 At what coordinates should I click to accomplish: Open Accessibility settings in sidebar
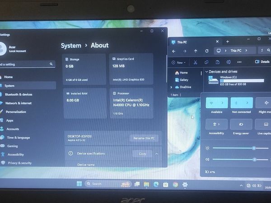pos(15,154)
